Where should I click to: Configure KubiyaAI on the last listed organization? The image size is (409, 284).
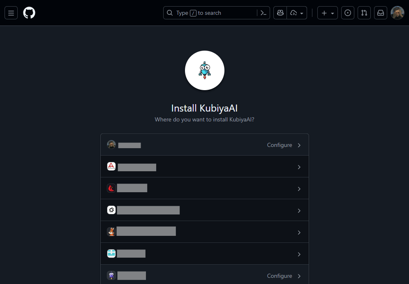coord(279,276)
